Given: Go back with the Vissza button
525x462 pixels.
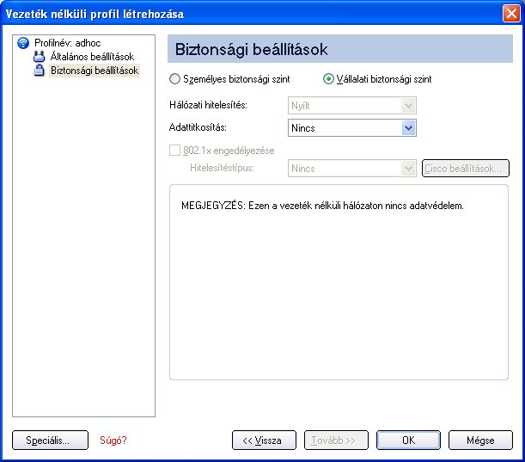Looking at the screenshot, I should 264,440.
